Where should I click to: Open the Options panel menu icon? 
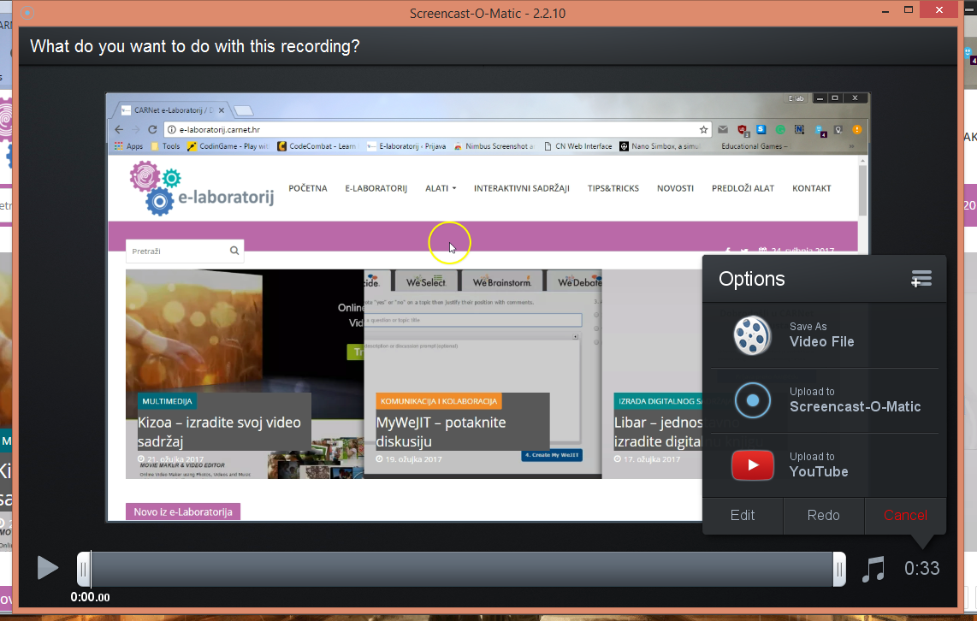tap(921, 279)
